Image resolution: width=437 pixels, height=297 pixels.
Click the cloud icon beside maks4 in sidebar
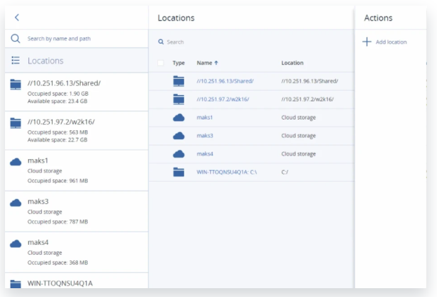click(16, 244)
